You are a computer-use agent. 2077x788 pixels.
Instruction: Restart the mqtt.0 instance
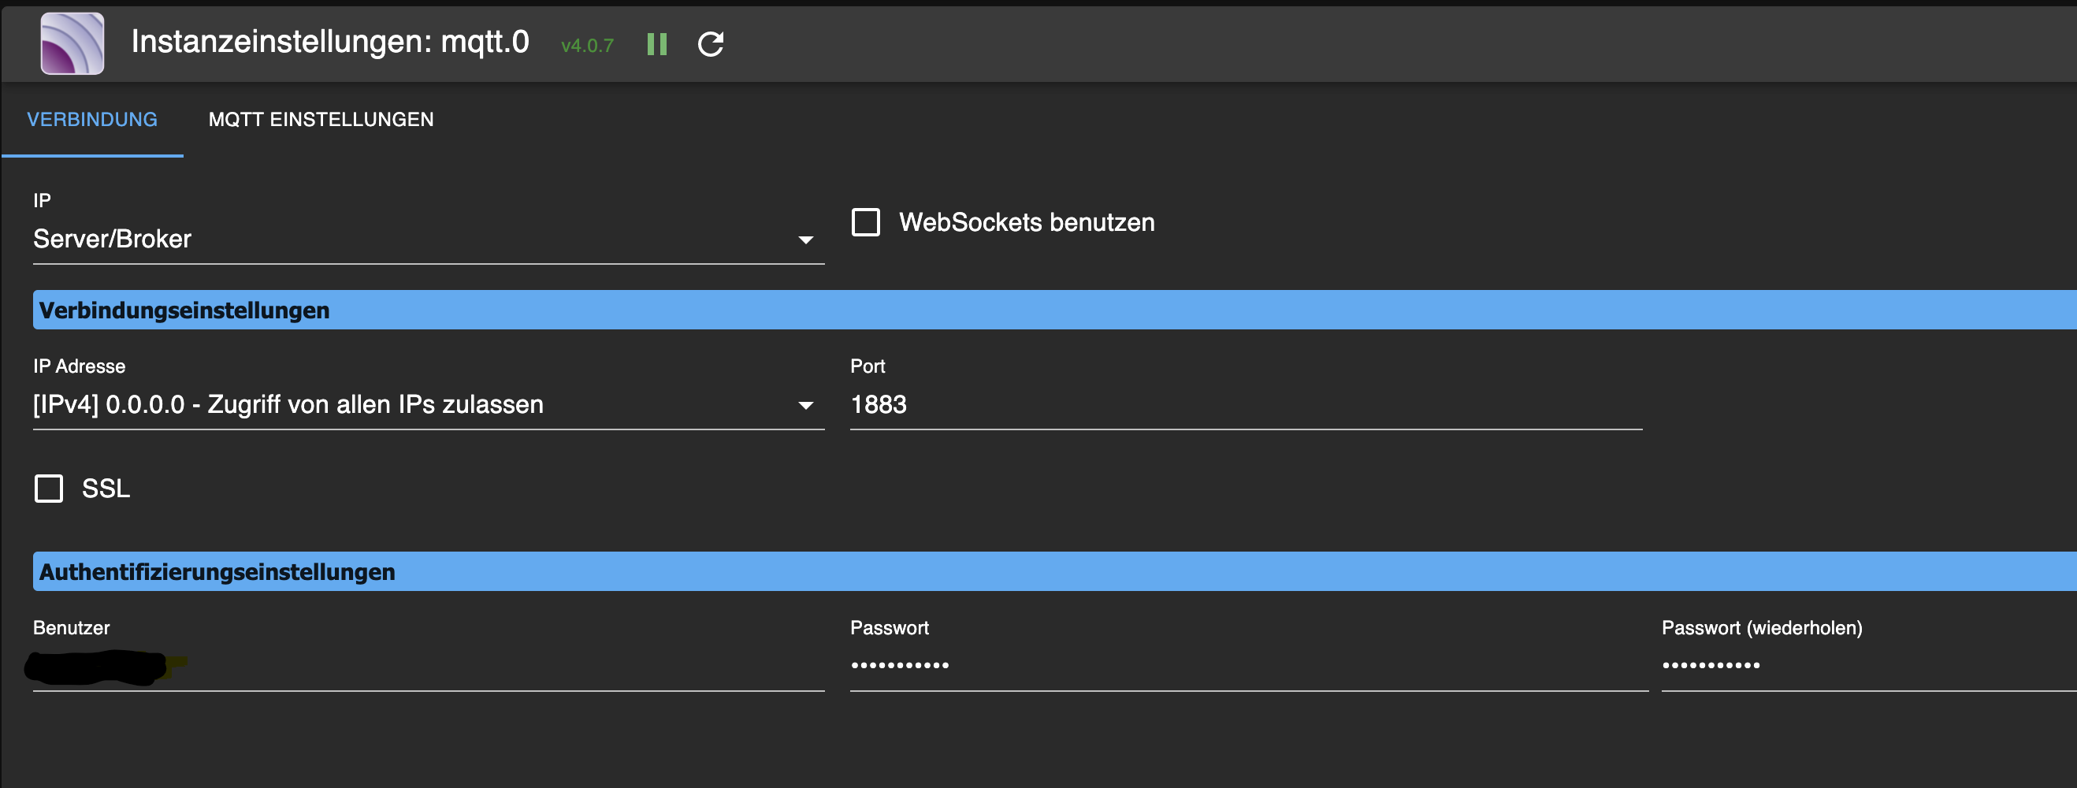click(711, 44)
